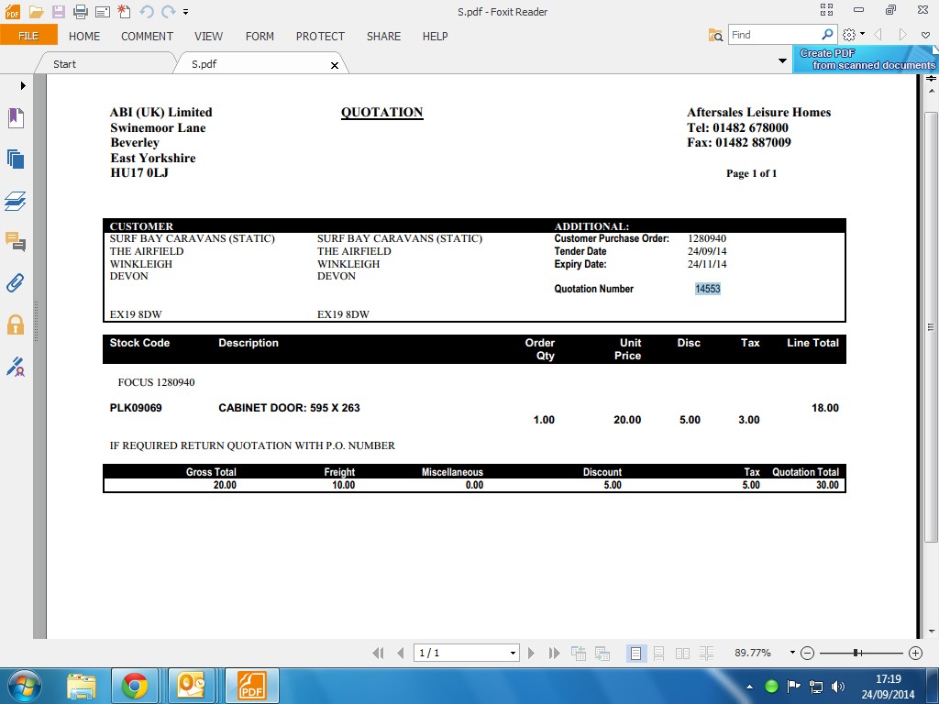Click the orange FILE button

(x=28, y=36)
